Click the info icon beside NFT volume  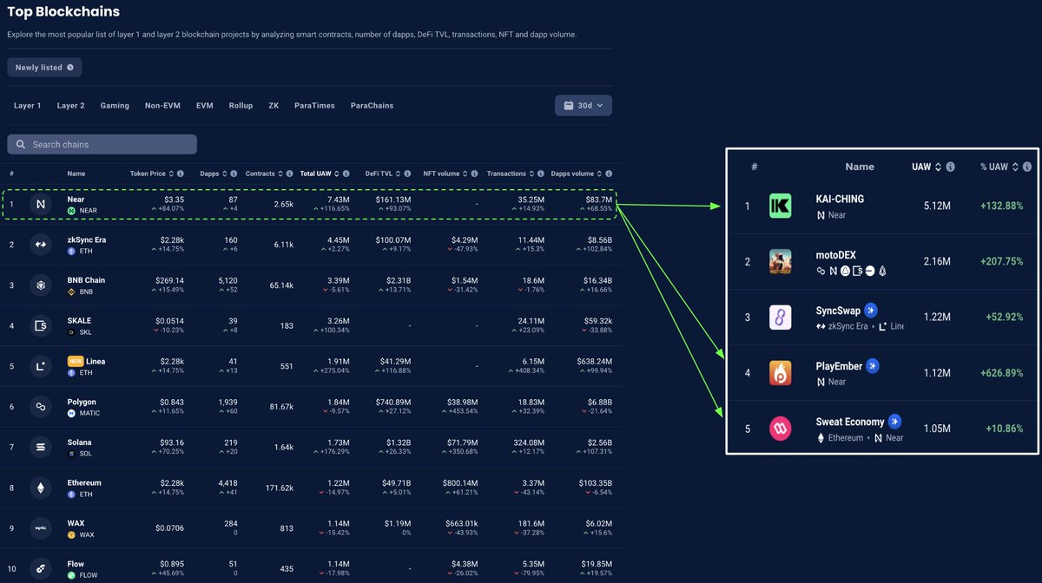476,174
